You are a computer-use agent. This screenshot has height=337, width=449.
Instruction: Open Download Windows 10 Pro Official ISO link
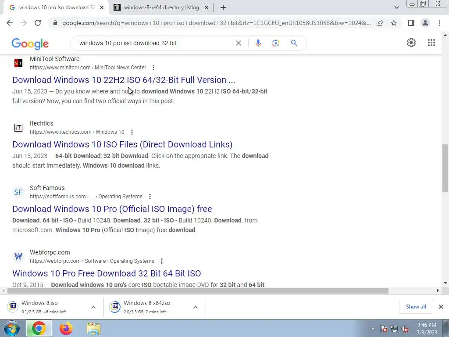tap(112, 208)
